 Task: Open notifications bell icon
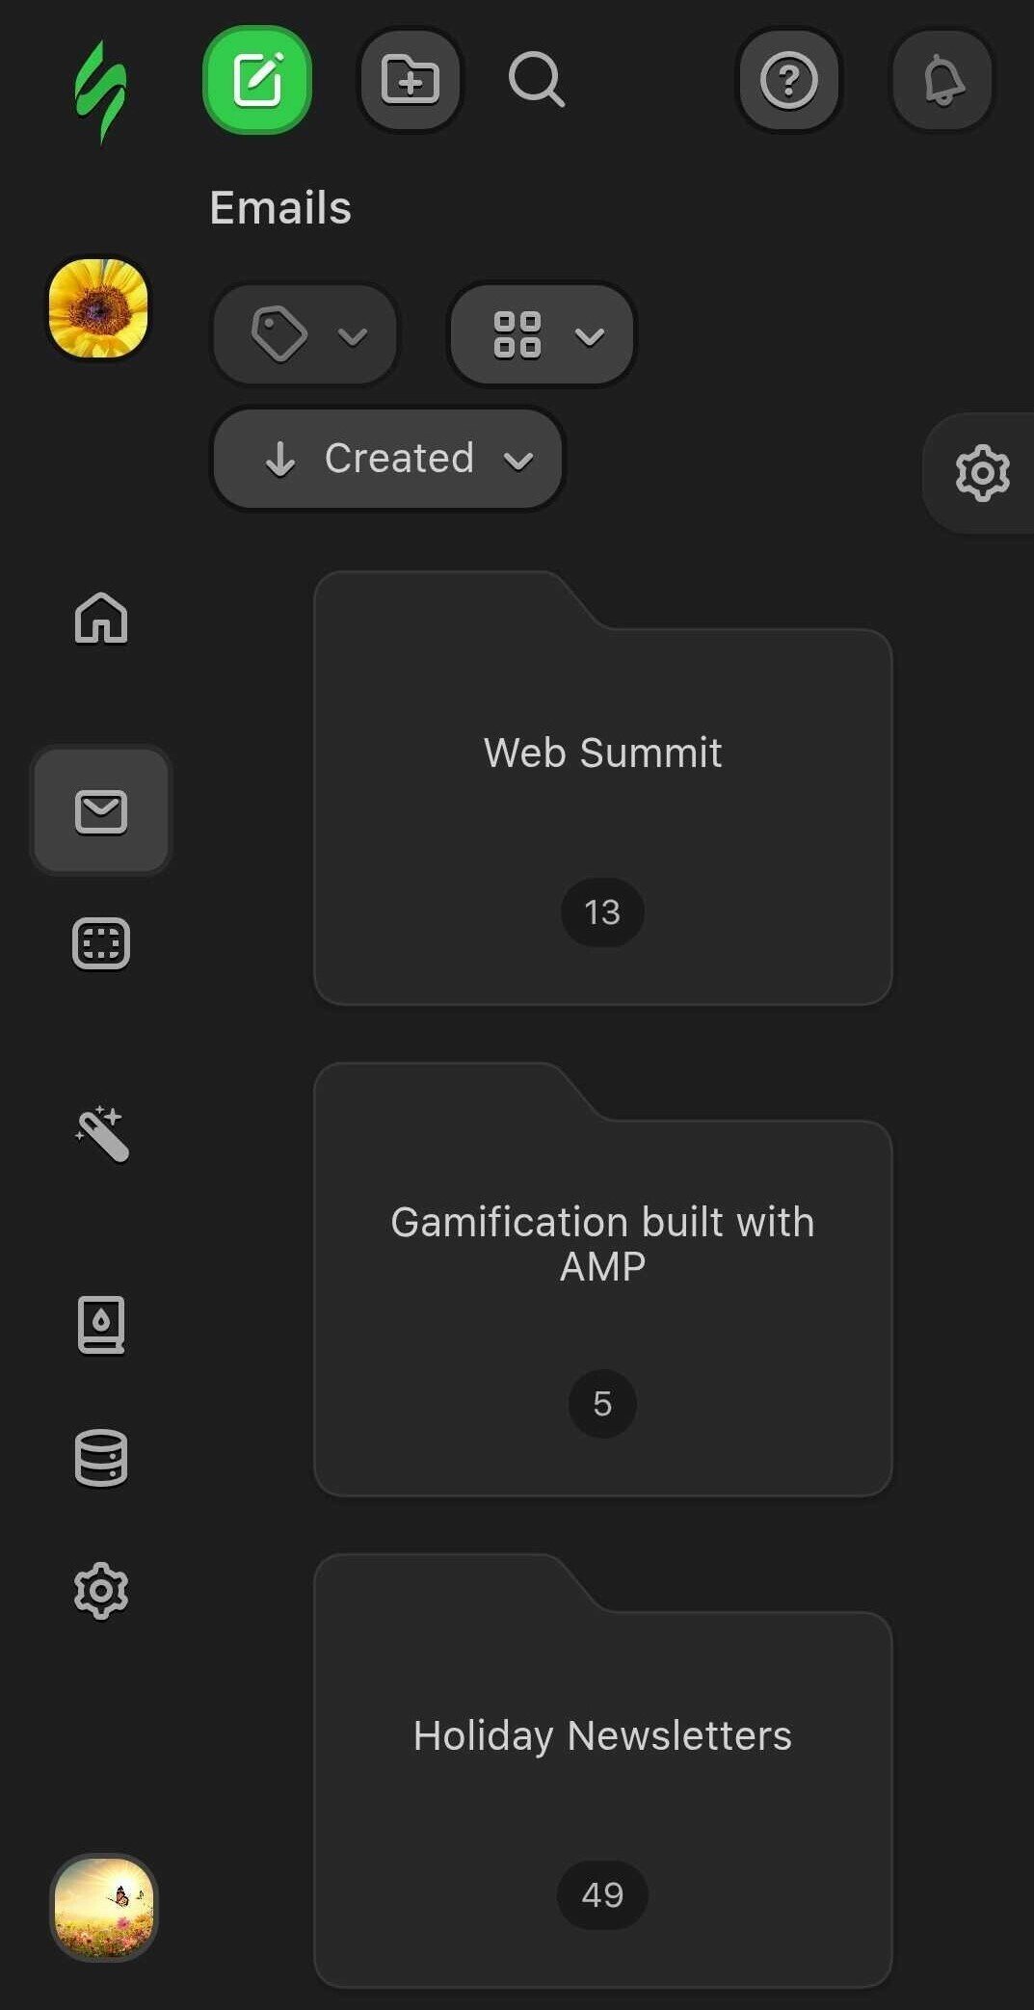[942, 80]
